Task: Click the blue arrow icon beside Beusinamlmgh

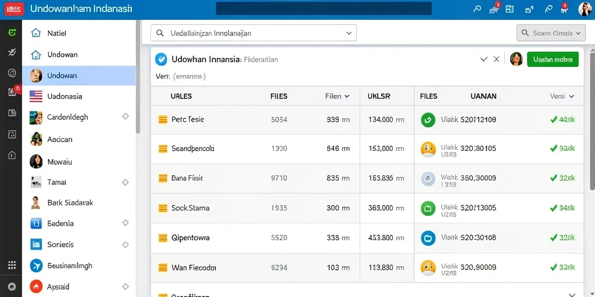Action: click(36, 266)
